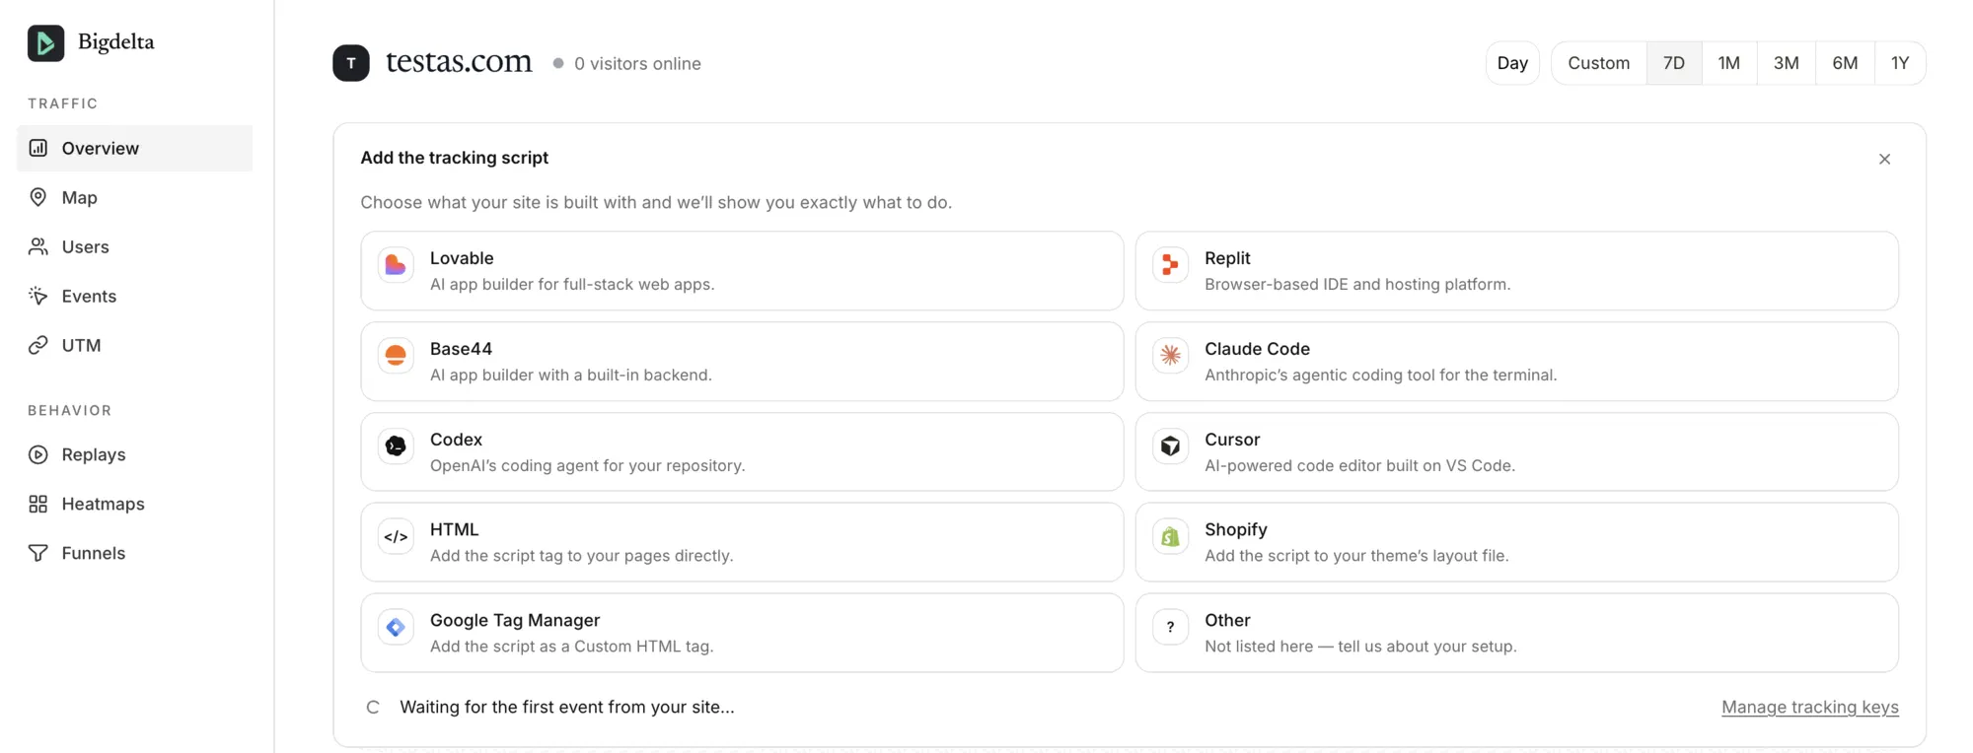This screenshot has height=753, width=1973.
Task: Click the Base44 orange circle icon
Action: point(396,356)
